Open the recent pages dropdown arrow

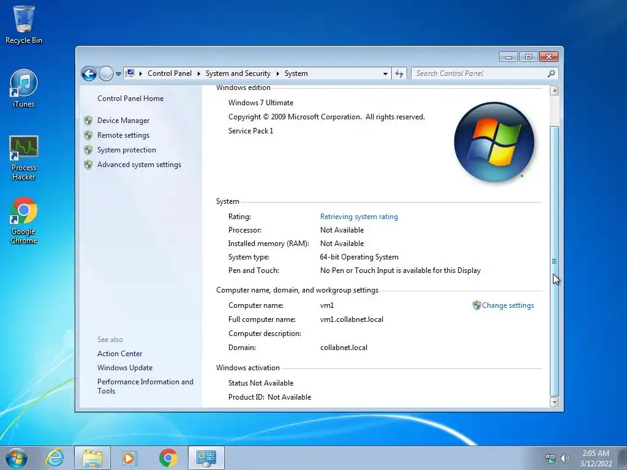click(118, 74)
